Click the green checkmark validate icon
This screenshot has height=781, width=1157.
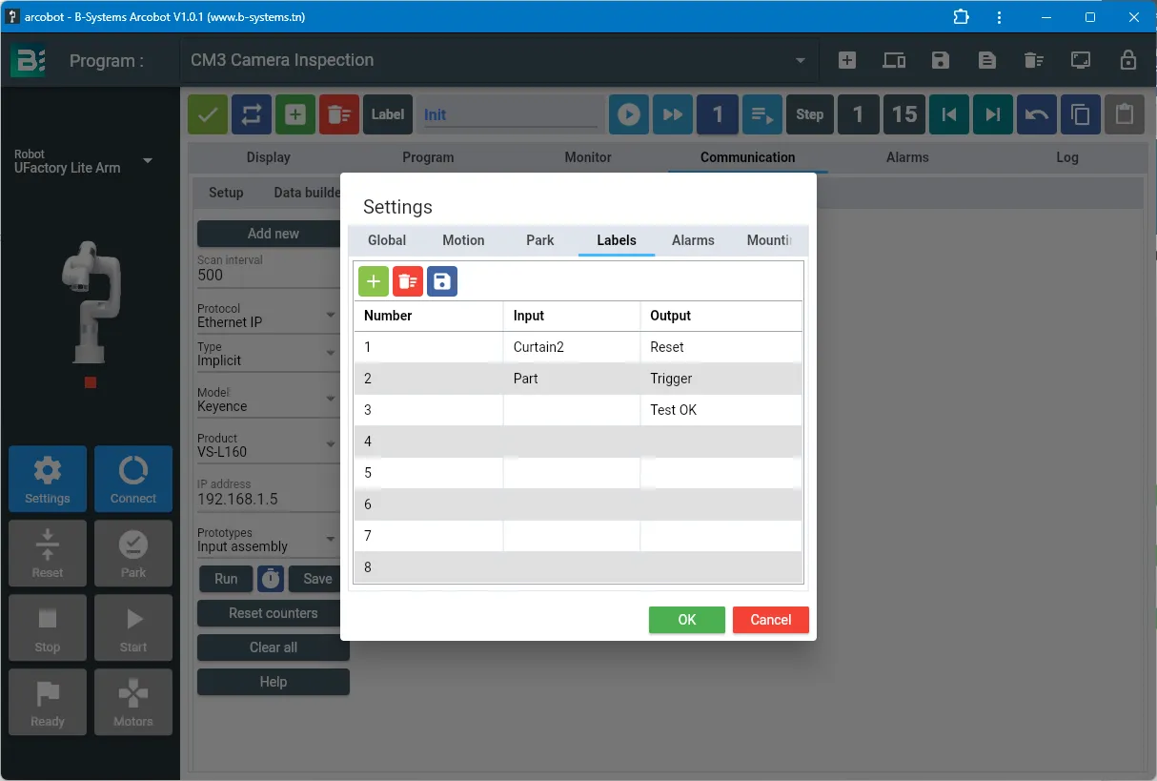click(x=208, y=114)
